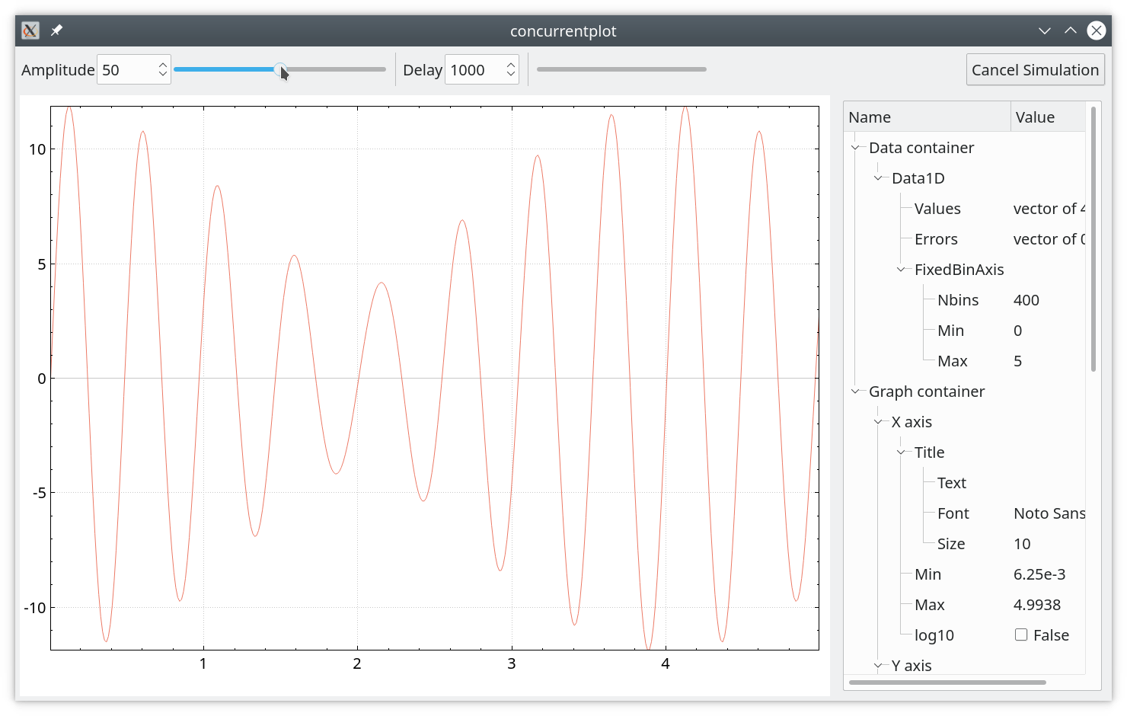
Task: Click the Noto Sans font value
Action: click(1049, 513)
